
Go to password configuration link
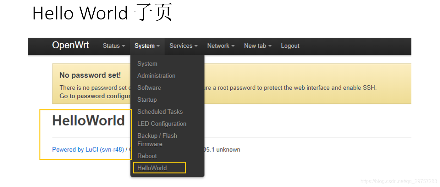(91, 96)
